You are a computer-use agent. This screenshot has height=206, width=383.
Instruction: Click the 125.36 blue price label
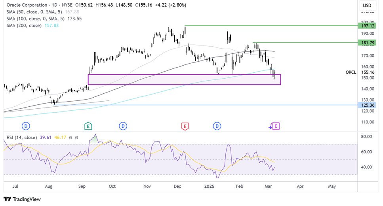point(367,105)
